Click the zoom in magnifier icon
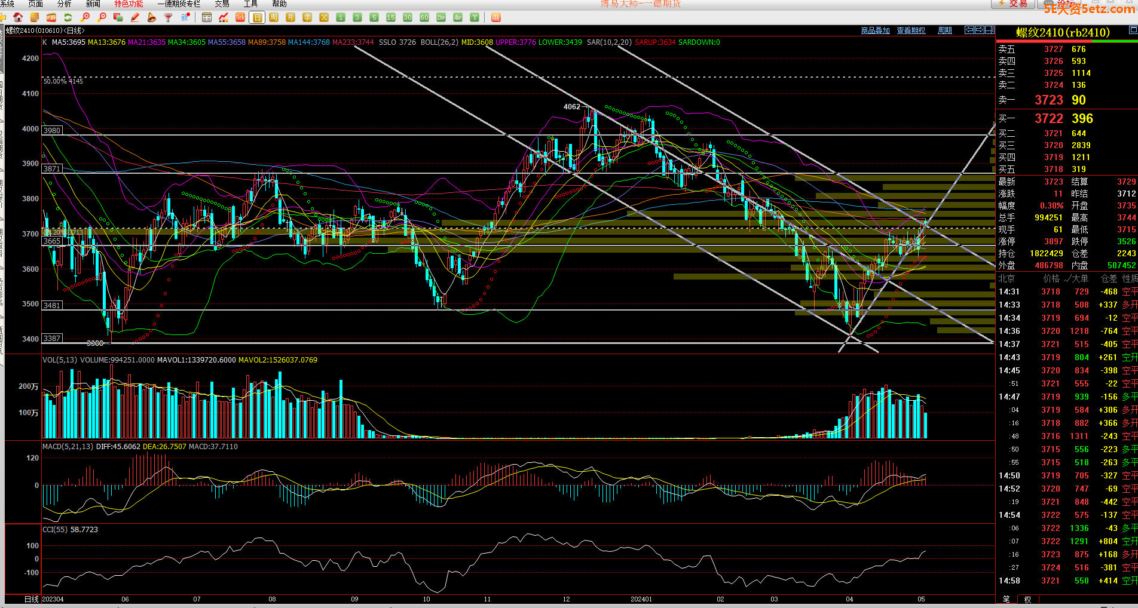The image size is (1138, 608). (85, 17)
